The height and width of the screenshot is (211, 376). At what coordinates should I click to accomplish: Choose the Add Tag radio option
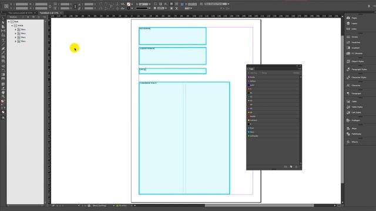[253, 73]
